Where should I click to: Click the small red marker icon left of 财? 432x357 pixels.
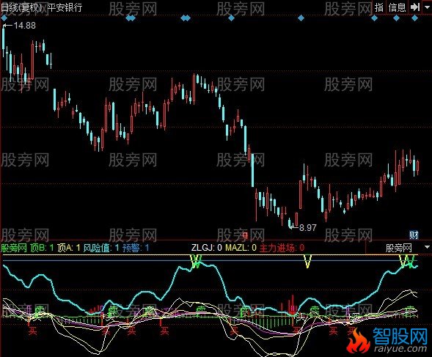(x=245, y=235)
